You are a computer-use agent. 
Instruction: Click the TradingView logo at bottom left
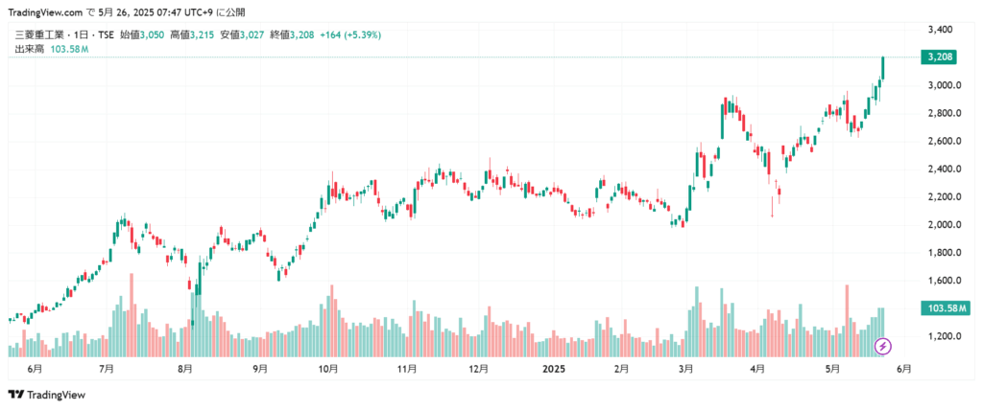[x=46, y=395]
